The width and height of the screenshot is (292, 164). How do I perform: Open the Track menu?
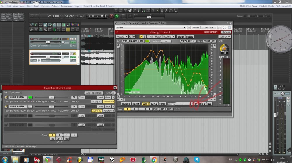click(37, 6)
